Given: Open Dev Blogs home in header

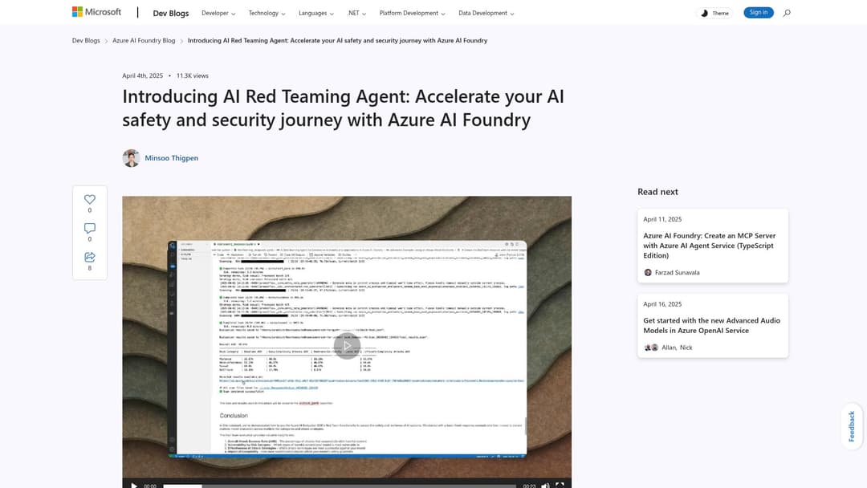Looking at the screenshot, I should [x=171, y=14].
